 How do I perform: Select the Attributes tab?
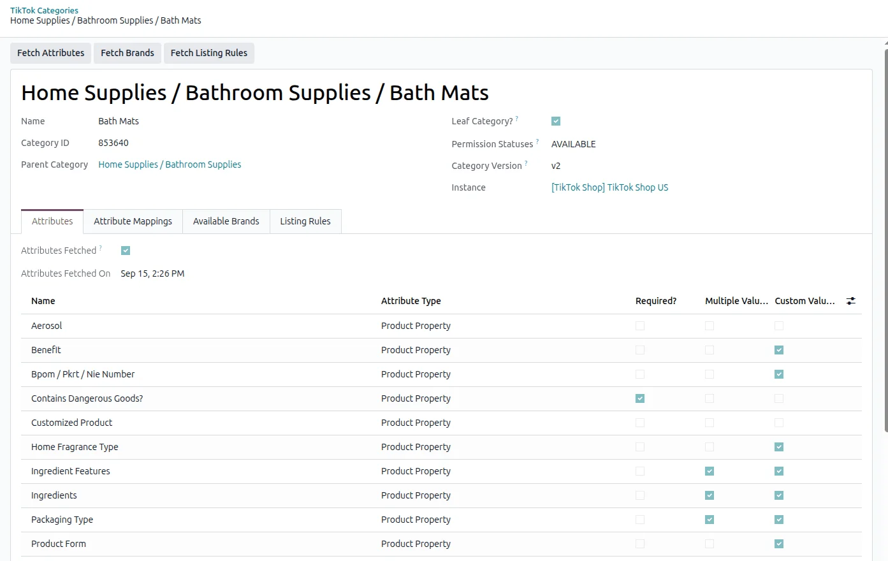point(52,221)
